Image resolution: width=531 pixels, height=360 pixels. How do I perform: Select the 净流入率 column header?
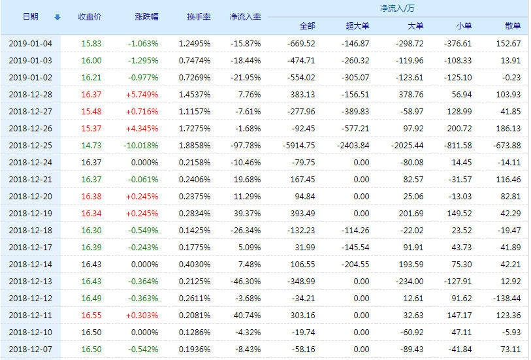point(245,17)
